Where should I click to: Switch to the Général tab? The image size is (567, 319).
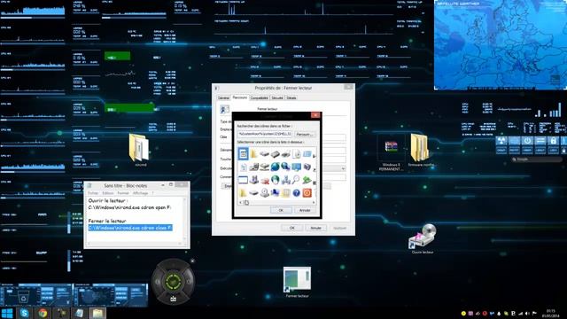click(x=223, y=98)
